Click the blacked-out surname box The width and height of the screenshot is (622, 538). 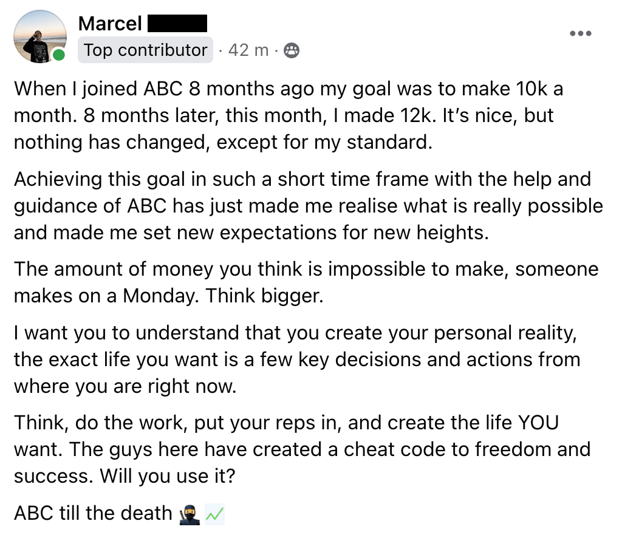[177, 24]
